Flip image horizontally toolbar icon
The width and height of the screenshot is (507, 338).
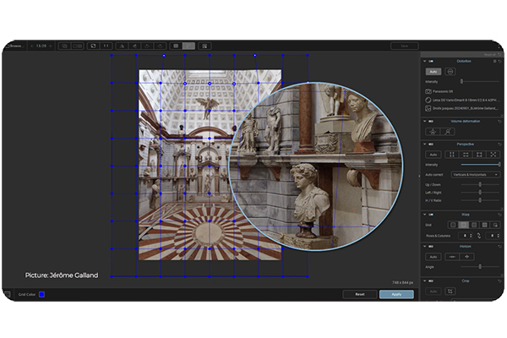[x=122, y=46]
